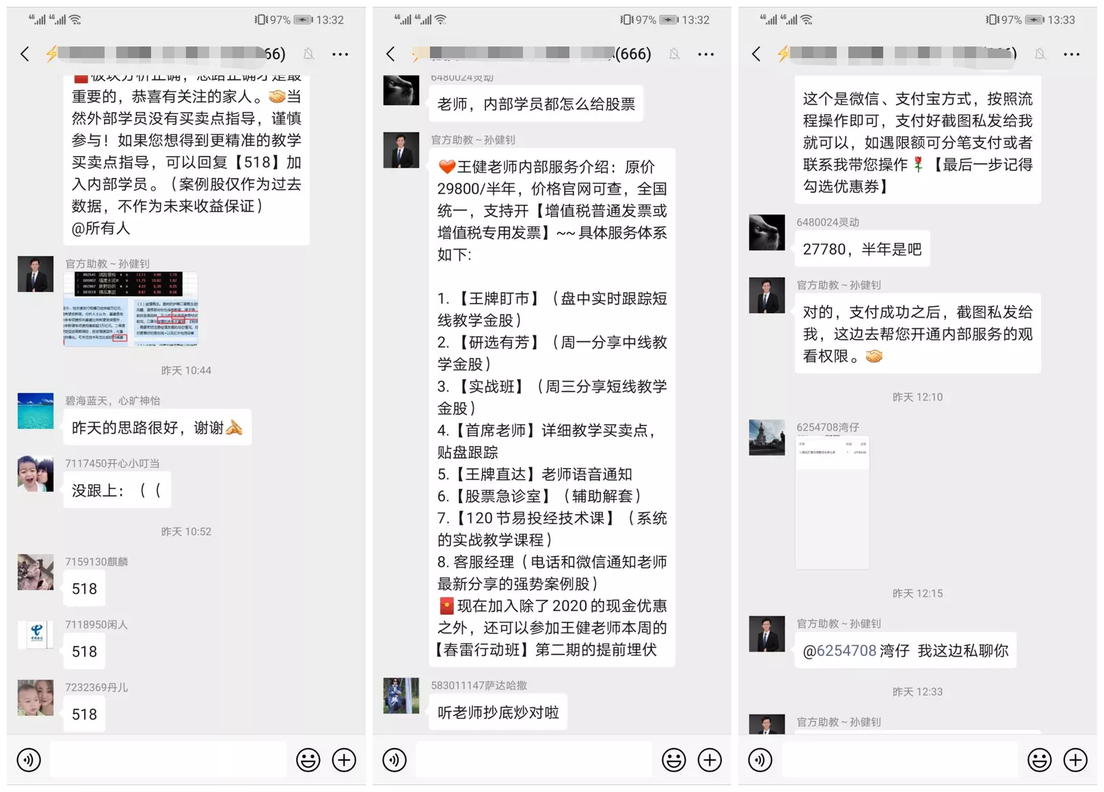Screen dimensions: 1104x792
Task: Open the payment screenshot sent by 6254708湾仔
Action: tap(833, 503)
